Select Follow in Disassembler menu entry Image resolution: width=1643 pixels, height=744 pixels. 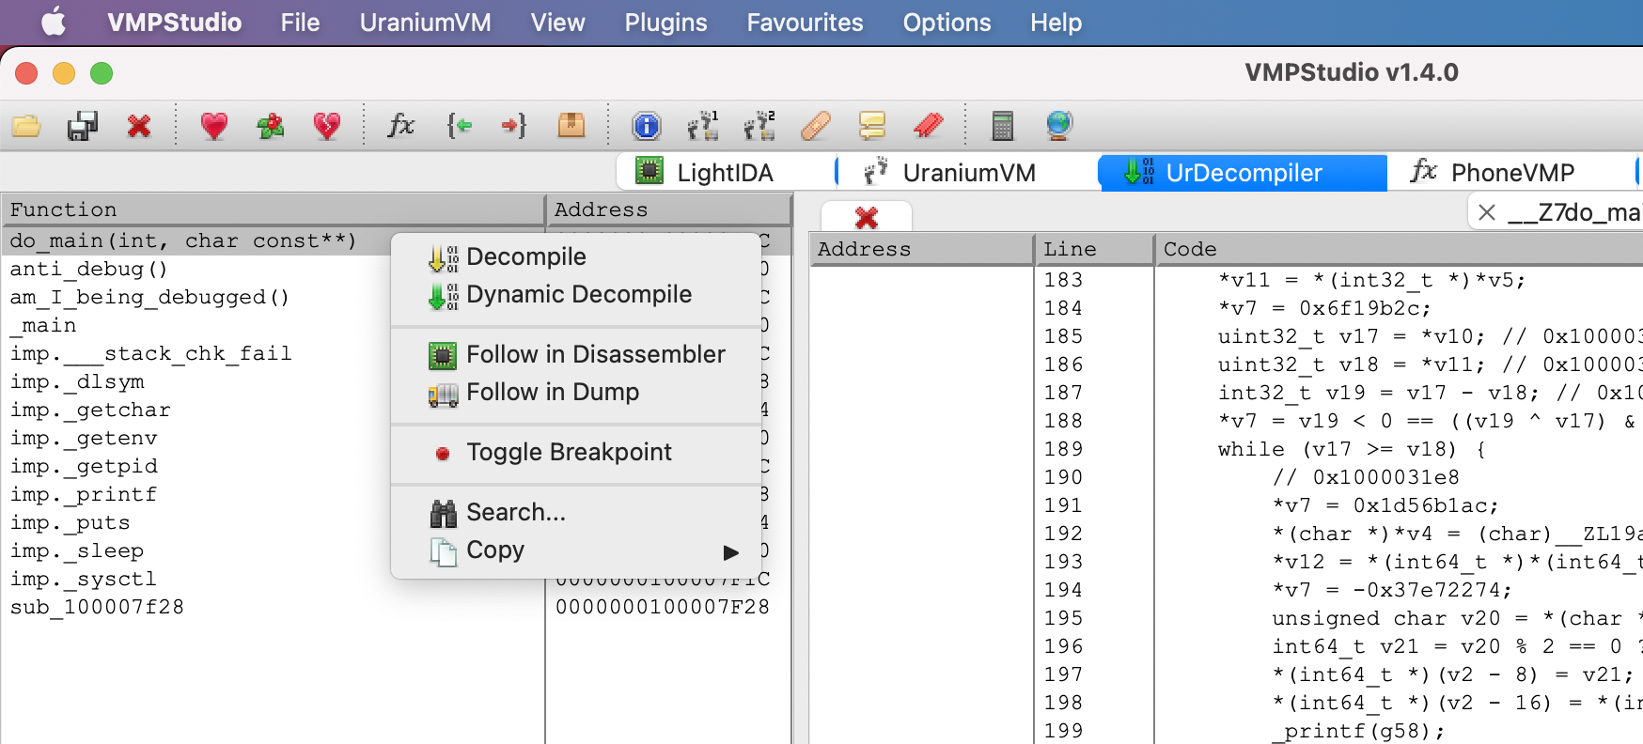coord(575,354)
